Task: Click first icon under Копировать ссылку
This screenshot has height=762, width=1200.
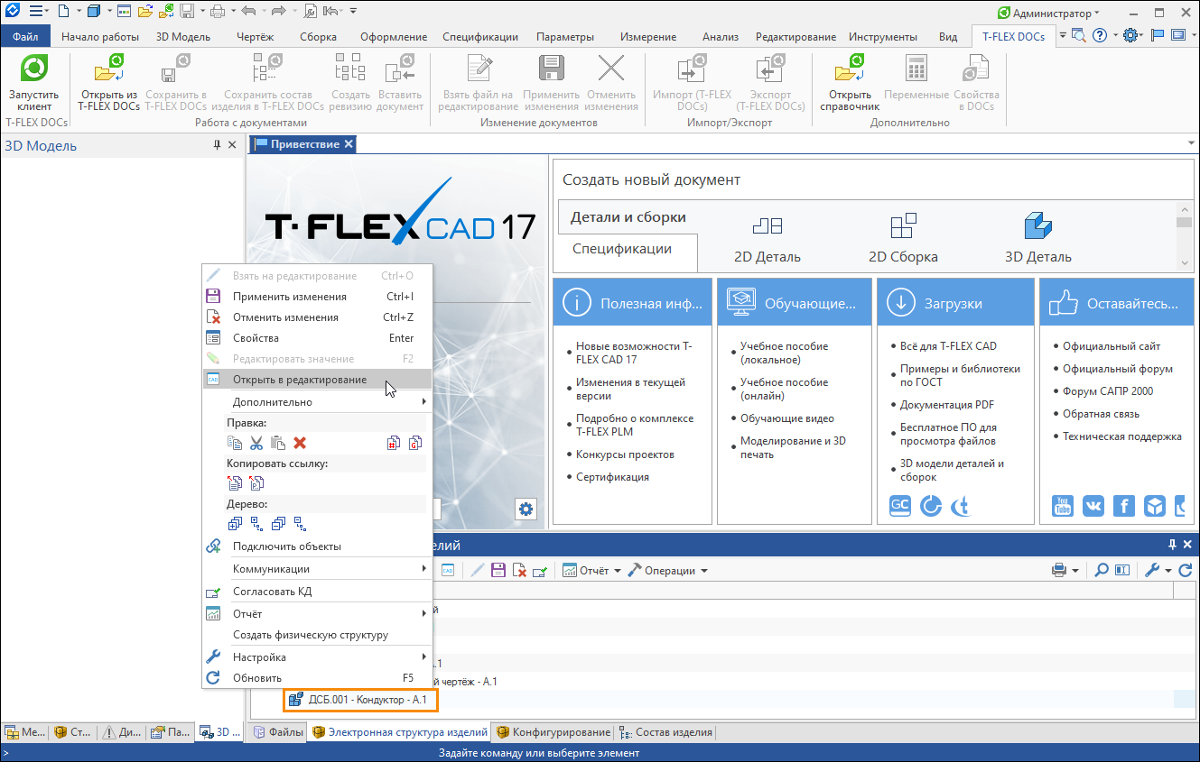Action: click(x=235, y=483)
